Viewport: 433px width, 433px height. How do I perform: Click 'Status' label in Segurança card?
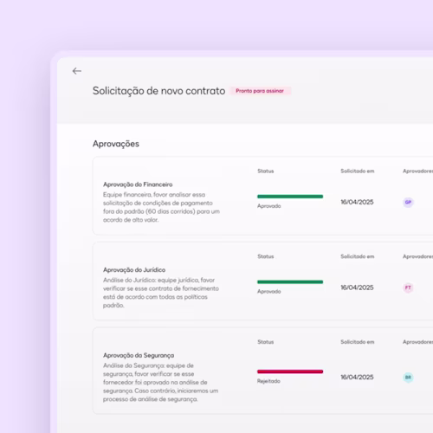[x=266, y=342]
